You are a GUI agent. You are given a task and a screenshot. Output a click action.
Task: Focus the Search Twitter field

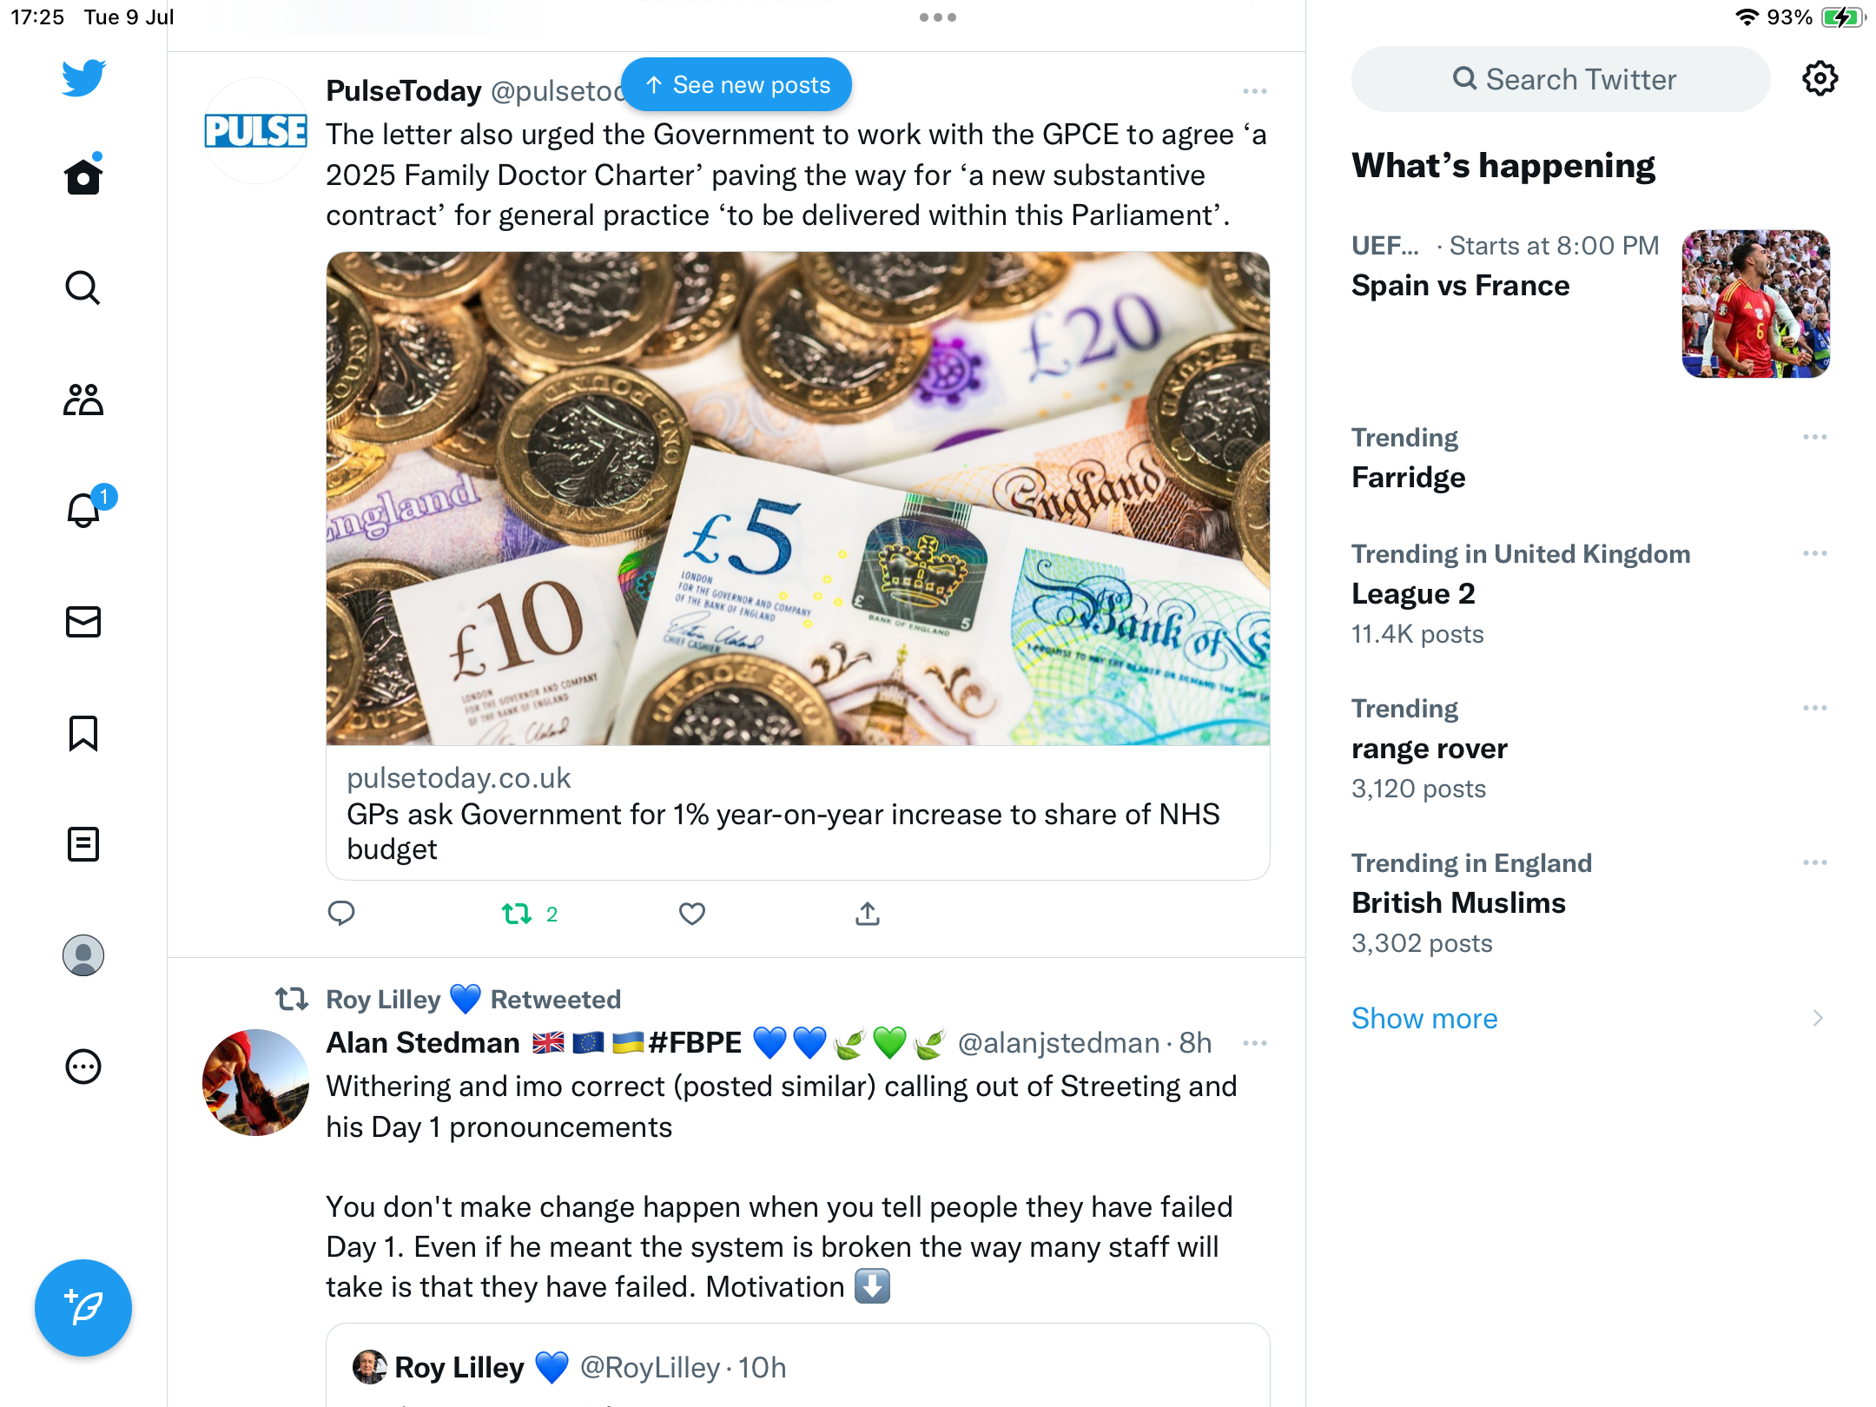click(x=1561, y=79)
